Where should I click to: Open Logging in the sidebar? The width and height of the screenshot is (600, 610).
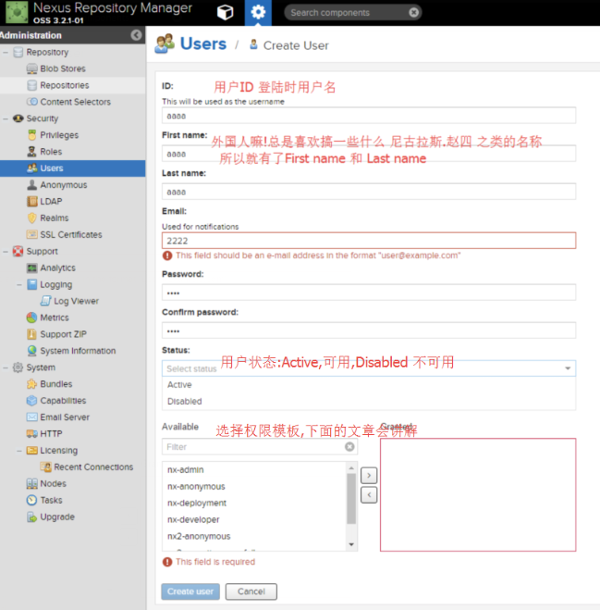pyautogui.click(x=56, y=285)
